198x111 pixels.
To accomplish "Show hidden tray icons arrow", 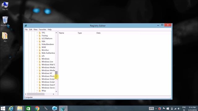I will pos(156,109).
